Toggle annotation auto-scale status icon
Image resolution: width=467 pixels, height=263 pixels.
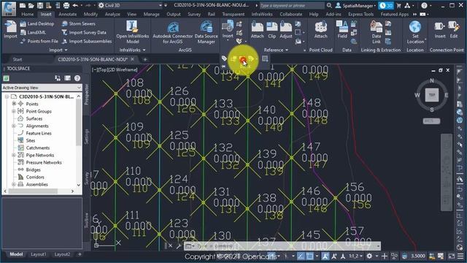click(334, 256)
